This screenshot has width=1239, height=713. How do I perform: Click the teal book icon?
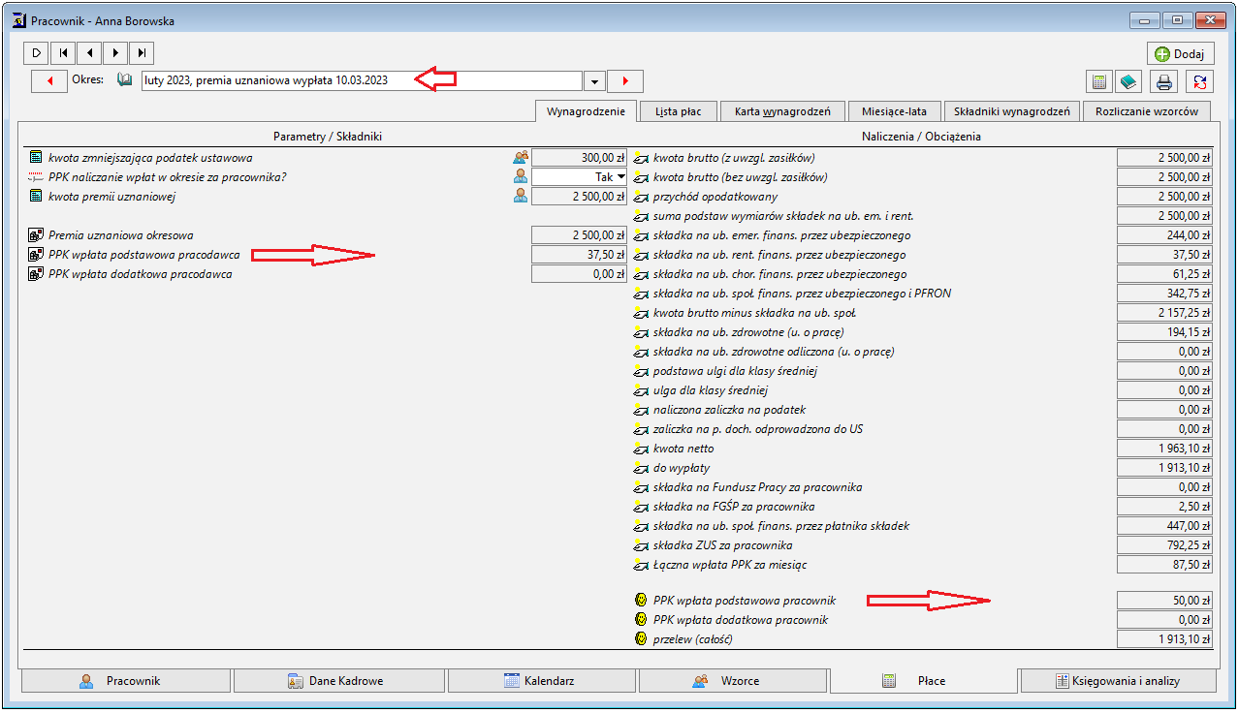pyautogui.click(x=1128, y=81)
